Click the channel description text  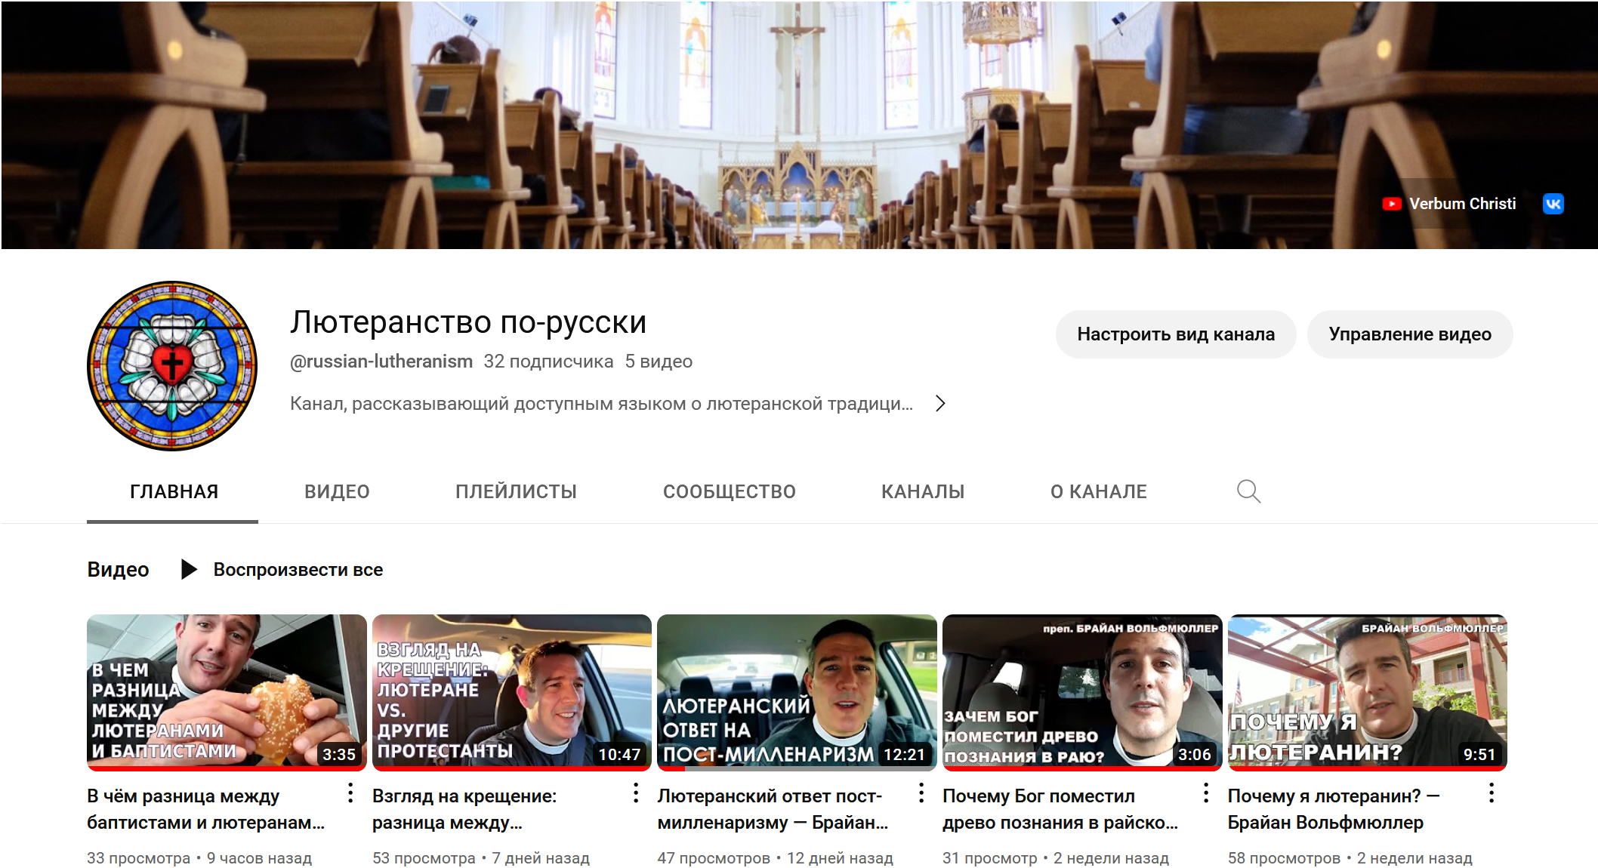click(602, 404)
